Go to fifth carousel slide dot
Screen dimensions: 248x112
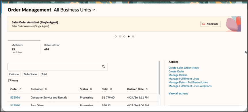point(133,36)
